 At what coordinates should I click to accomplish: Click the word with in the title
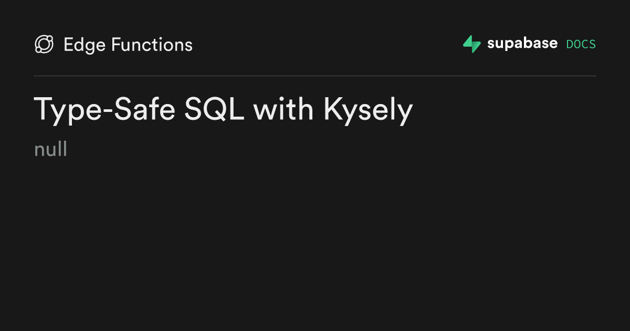(284, 109)
